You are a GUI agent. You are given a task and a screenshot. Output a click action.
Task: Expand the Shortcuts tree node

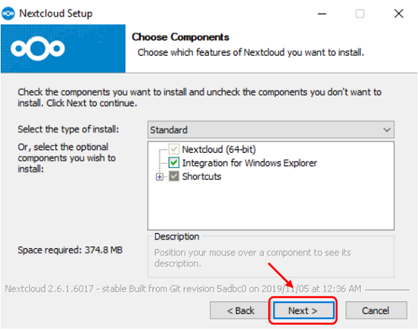point(160,177)
